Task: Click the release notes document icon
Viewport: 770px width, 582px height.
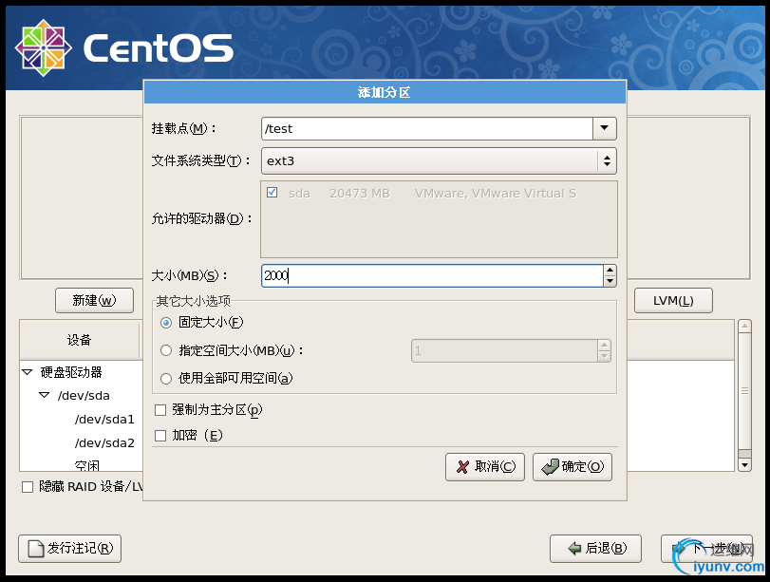Action: pyautogui.click(x=36, y=549)
